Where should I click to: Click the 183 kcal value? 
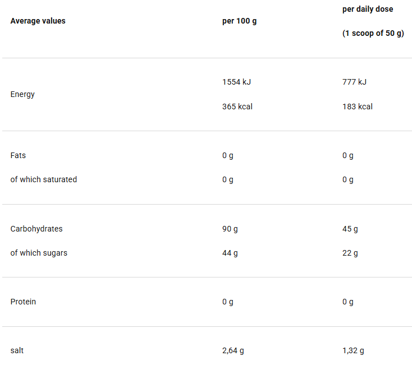(x=358, y=107)
